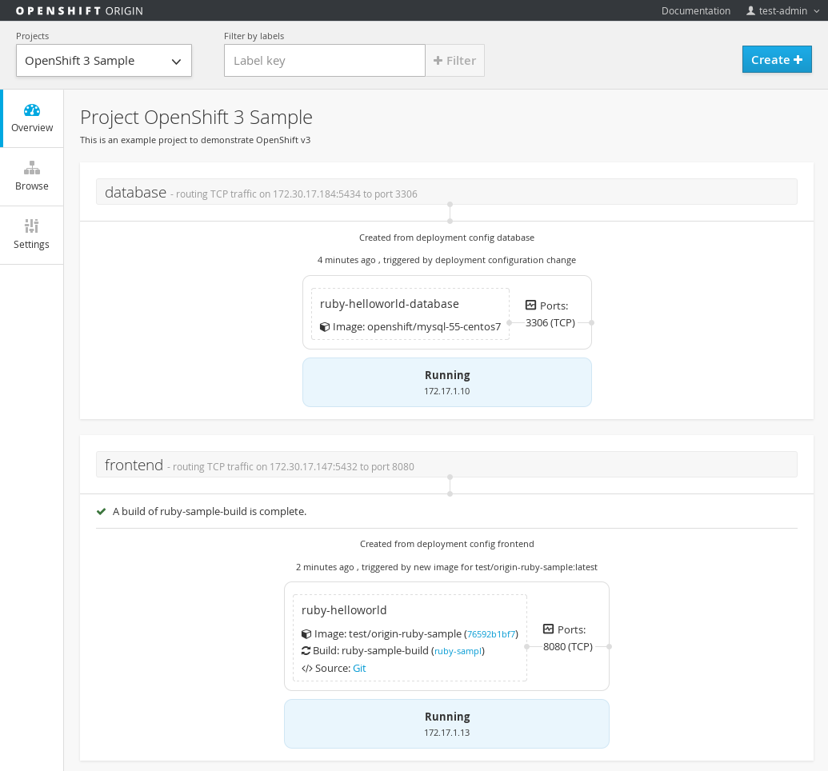Click 'A build of ruby-sample-build is complete' message
The image size is (828, 771).
pos(209,511)
